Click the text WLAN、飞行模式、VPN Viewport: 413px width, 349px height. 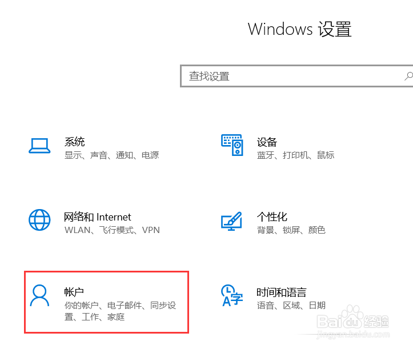[x=112, y=230]
